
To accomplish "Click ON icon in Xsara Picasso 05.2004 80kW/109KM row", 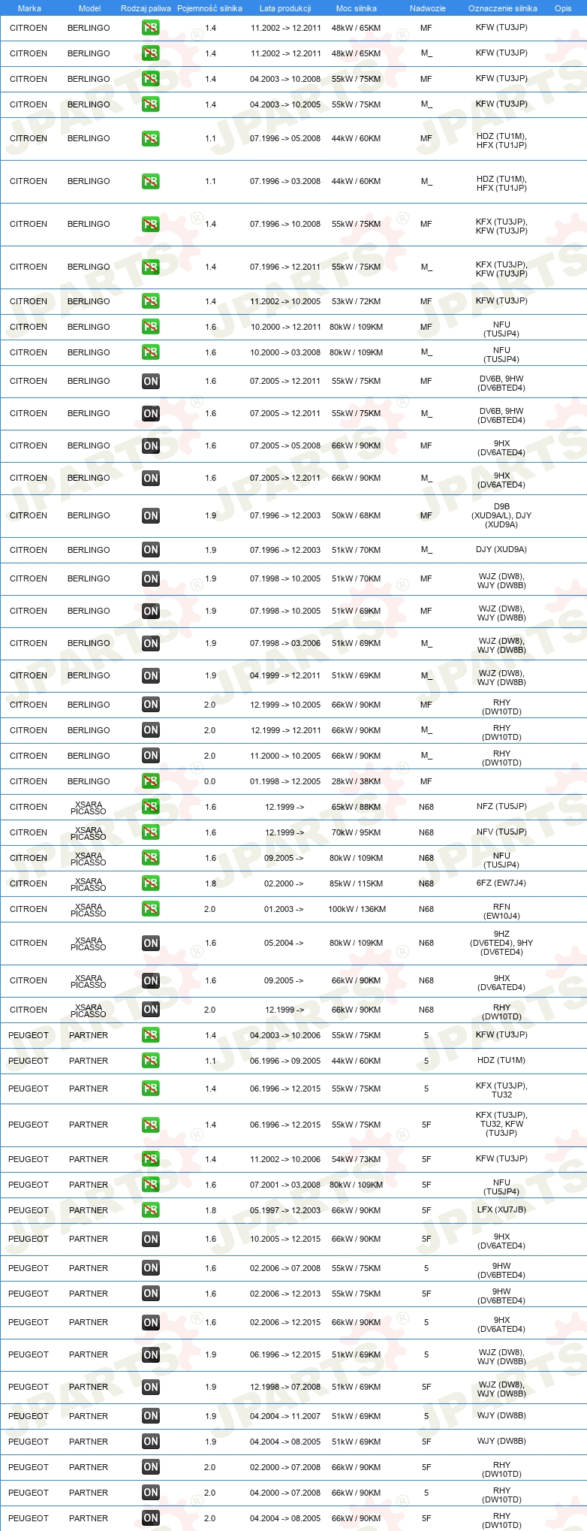I will [150, 943].
